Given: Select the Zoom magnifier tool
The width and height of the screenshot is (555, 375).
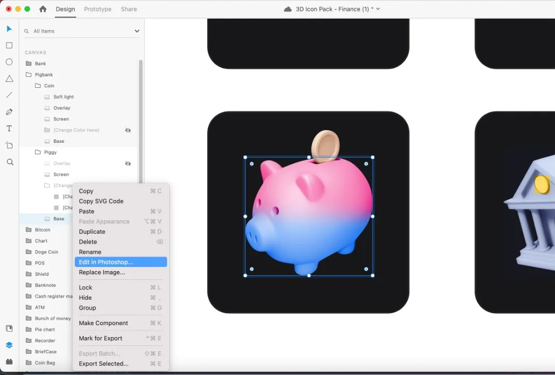Looking at the screenshot, I should point(9,162).
